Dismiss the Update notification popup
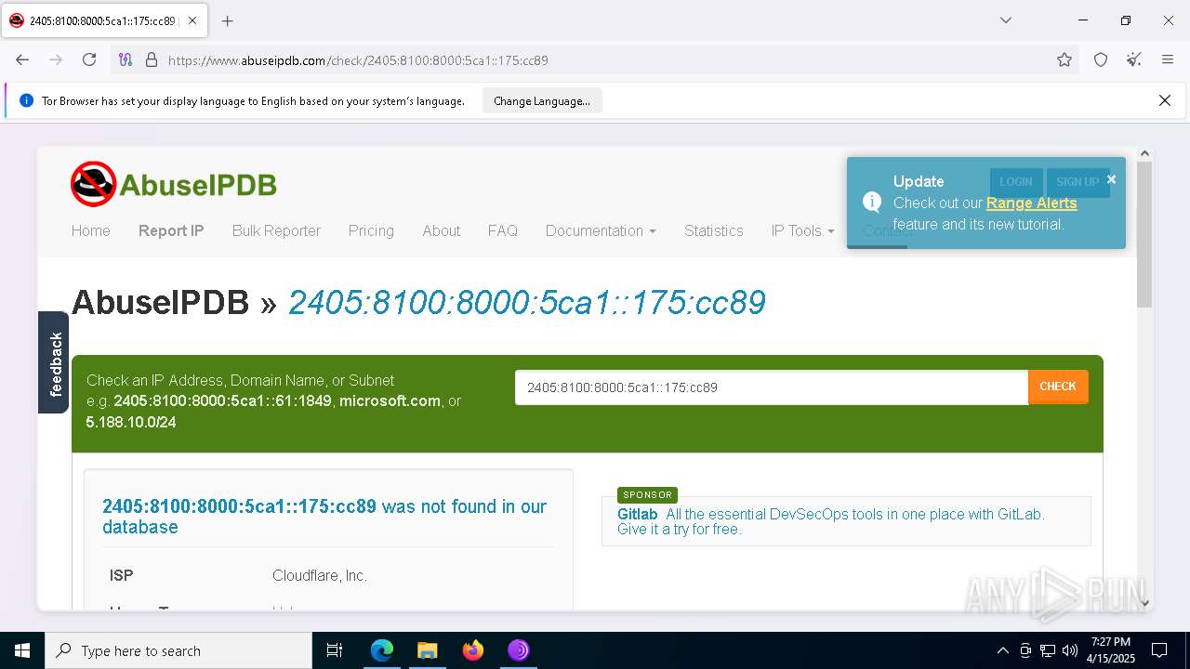The width and height of the screenshot is (1190, 669). click(1111, 179)
